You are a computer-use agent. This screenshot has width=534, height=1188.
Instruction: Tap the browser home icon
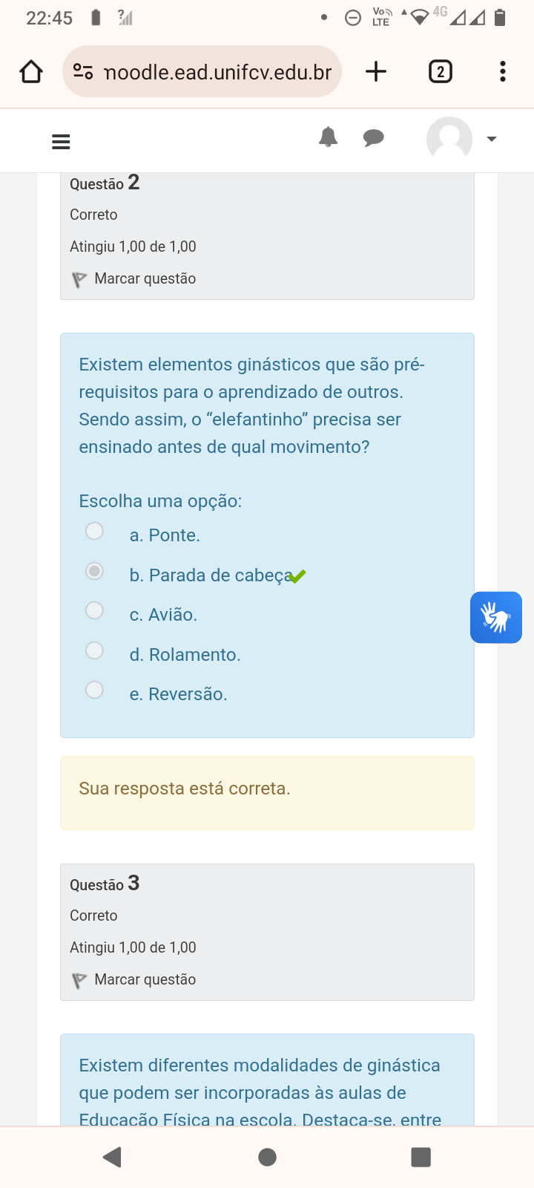pos(31,72)
